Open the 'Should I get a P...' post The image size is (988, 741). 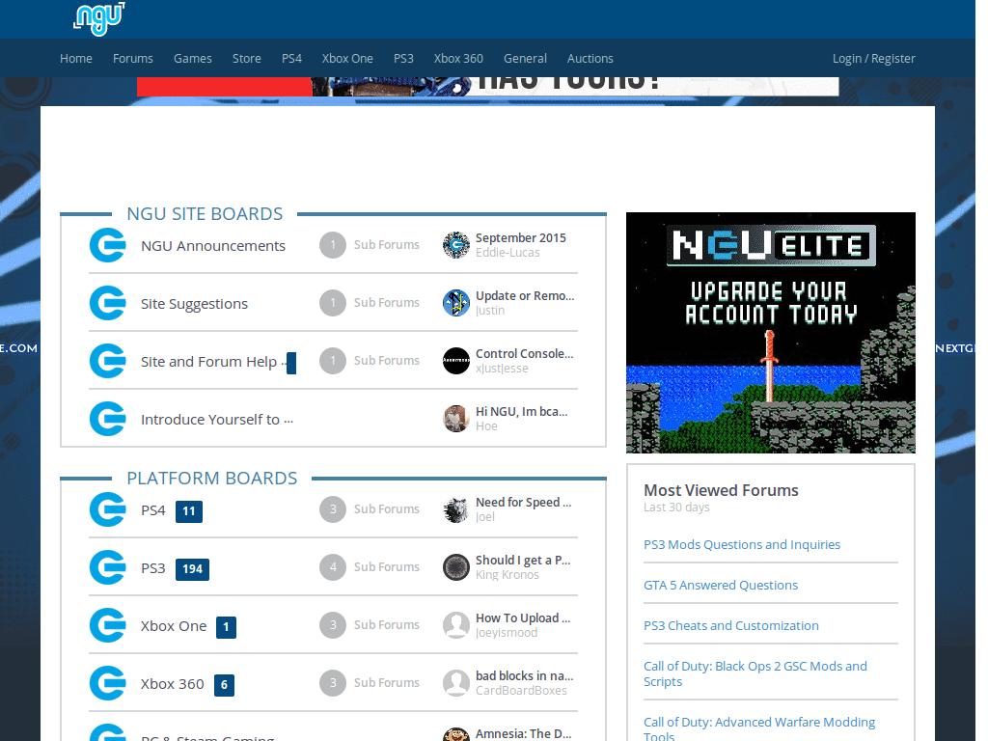point(523,561)
